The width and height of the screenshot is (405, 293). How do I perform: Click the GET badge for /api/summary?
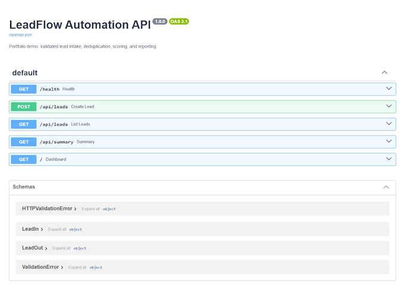[23, 141]
